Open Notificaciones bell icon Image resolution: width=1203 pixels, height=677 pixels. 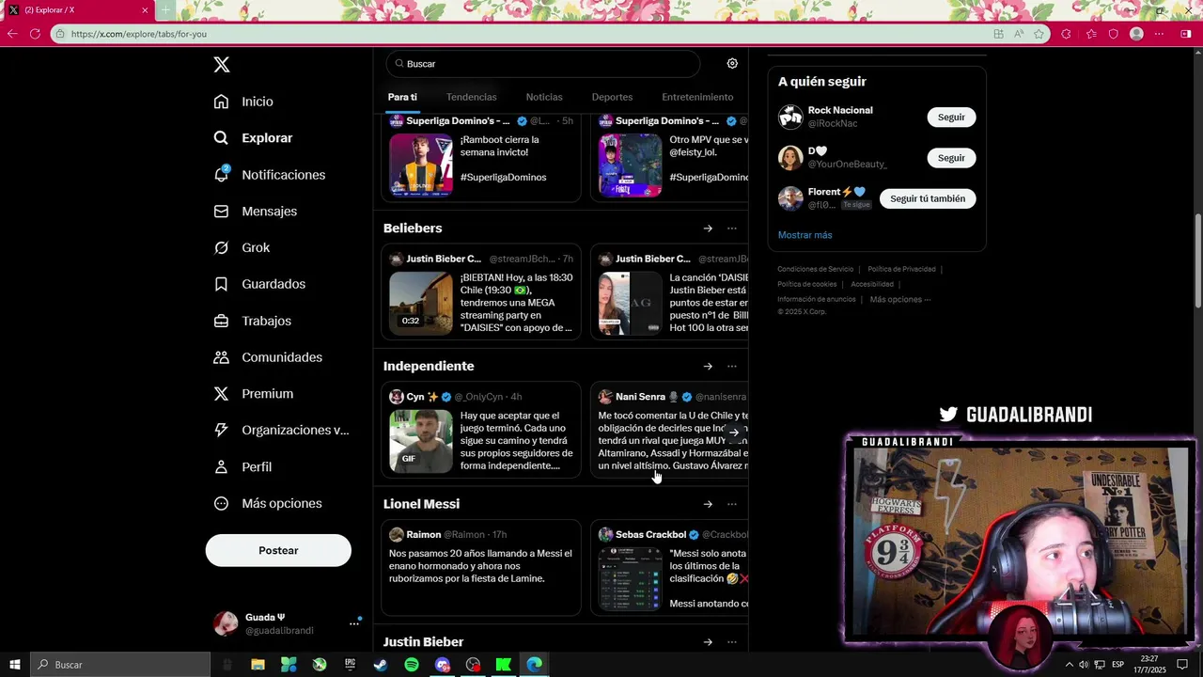(x=222, y=174)
